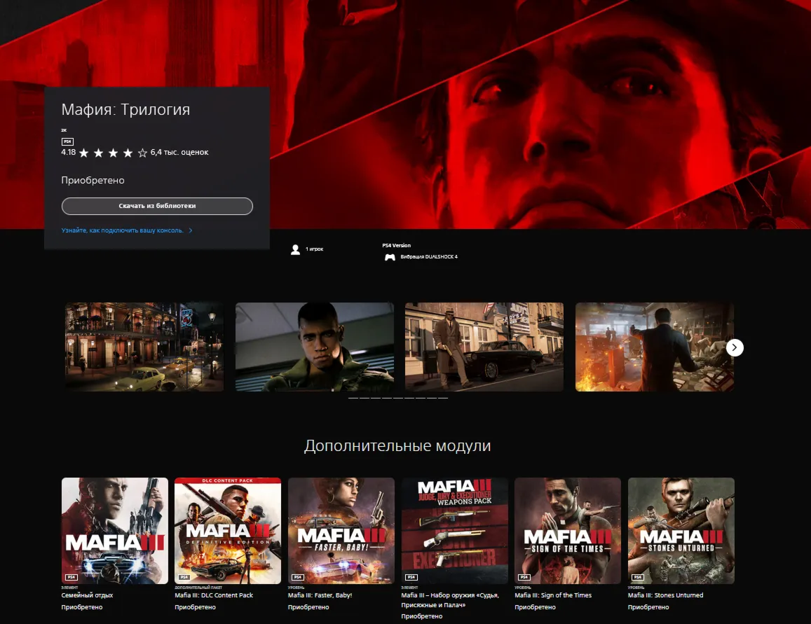Click 'Приобретено' under Семейный отдых

[x=82, y=607]
